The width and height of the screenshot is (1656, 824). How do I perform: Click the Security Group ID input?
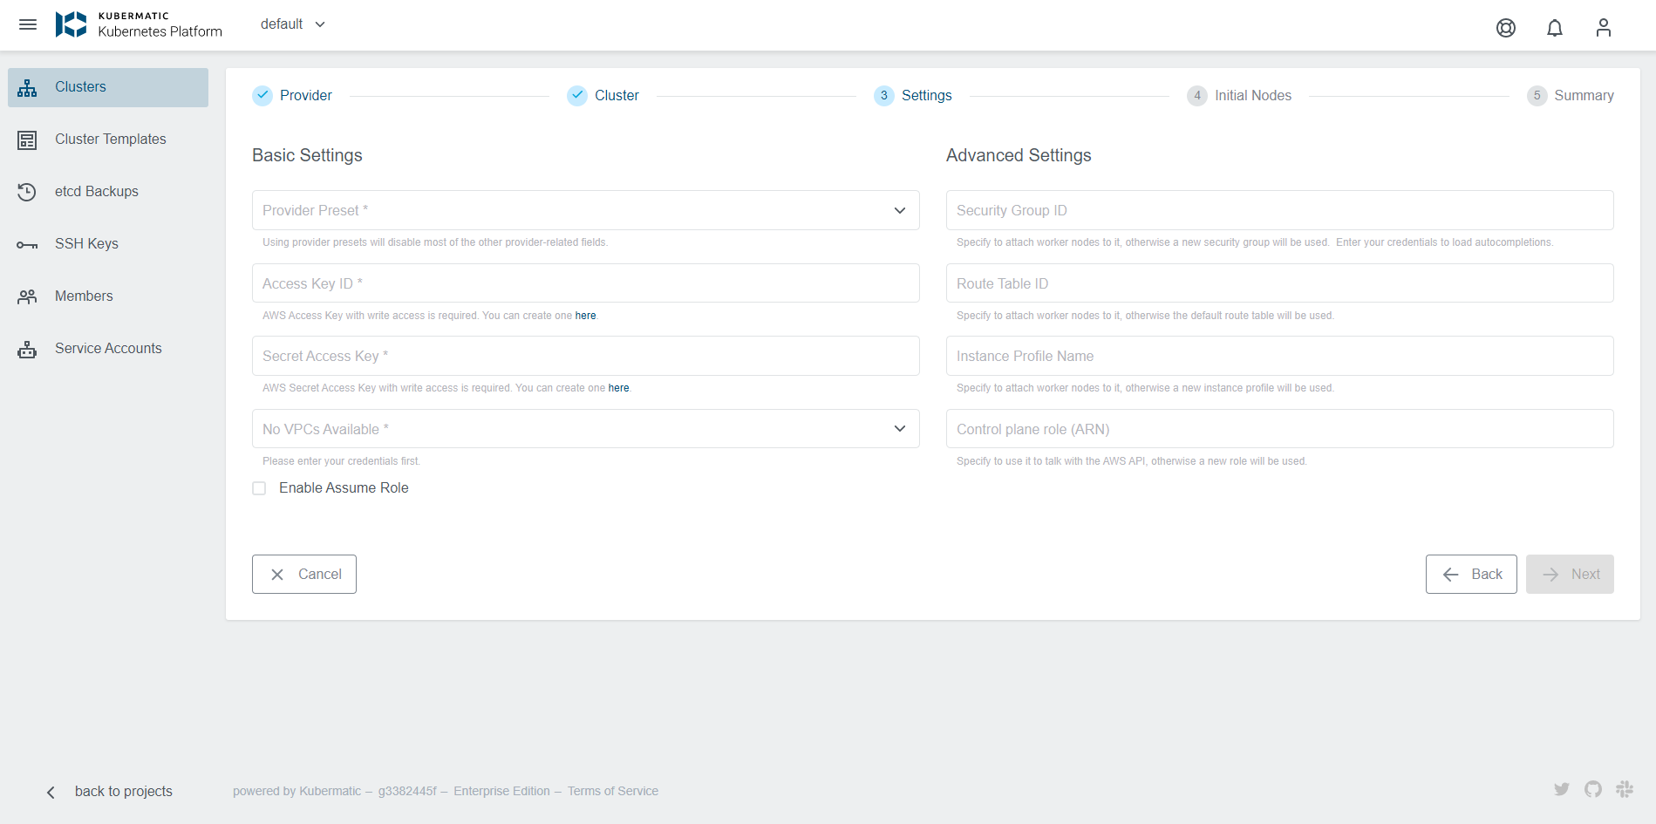1279,210
